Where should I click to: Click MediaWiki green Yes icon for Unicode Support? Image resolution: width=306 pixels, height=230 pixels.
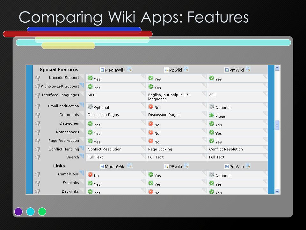[90, 78]
